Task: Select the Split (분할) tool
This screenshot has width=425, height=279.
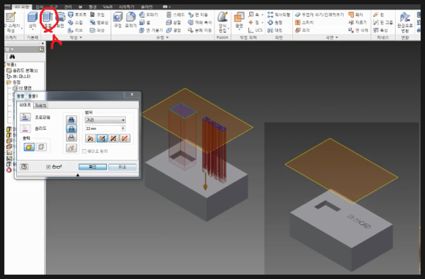Action: [174, 23]
